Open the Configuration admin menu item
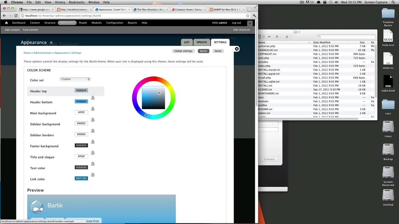Image resolution: width=399 pixels, height=224 pixels. 114,23
